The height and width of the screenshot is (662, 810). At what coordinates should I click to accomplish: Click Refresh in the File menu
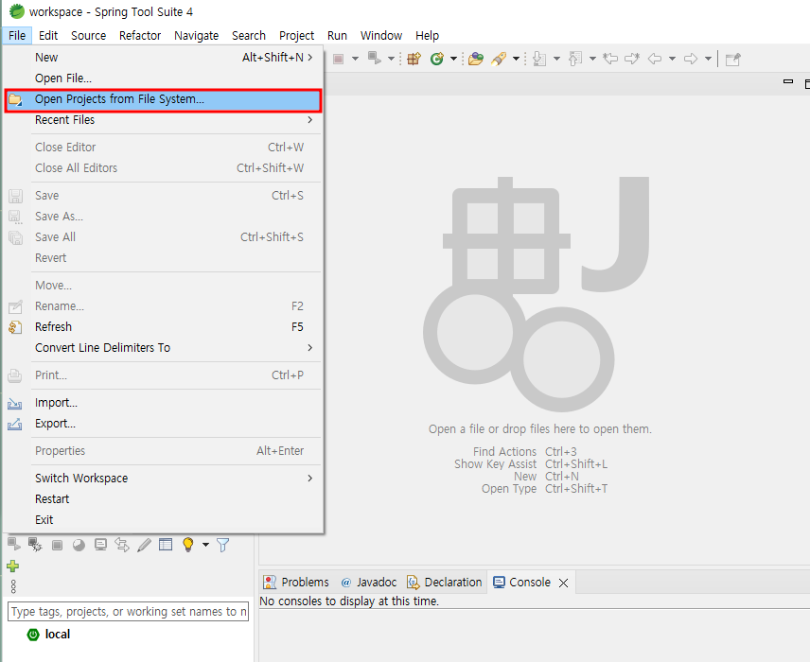pos(163,327)
